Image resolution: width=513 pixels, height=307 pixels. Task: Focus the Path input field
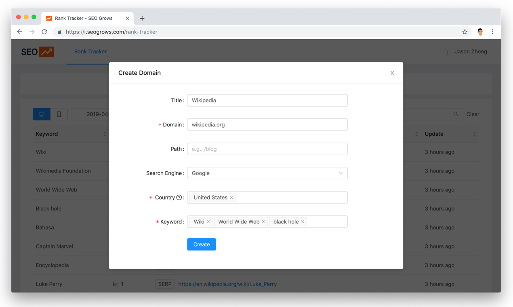267,149
